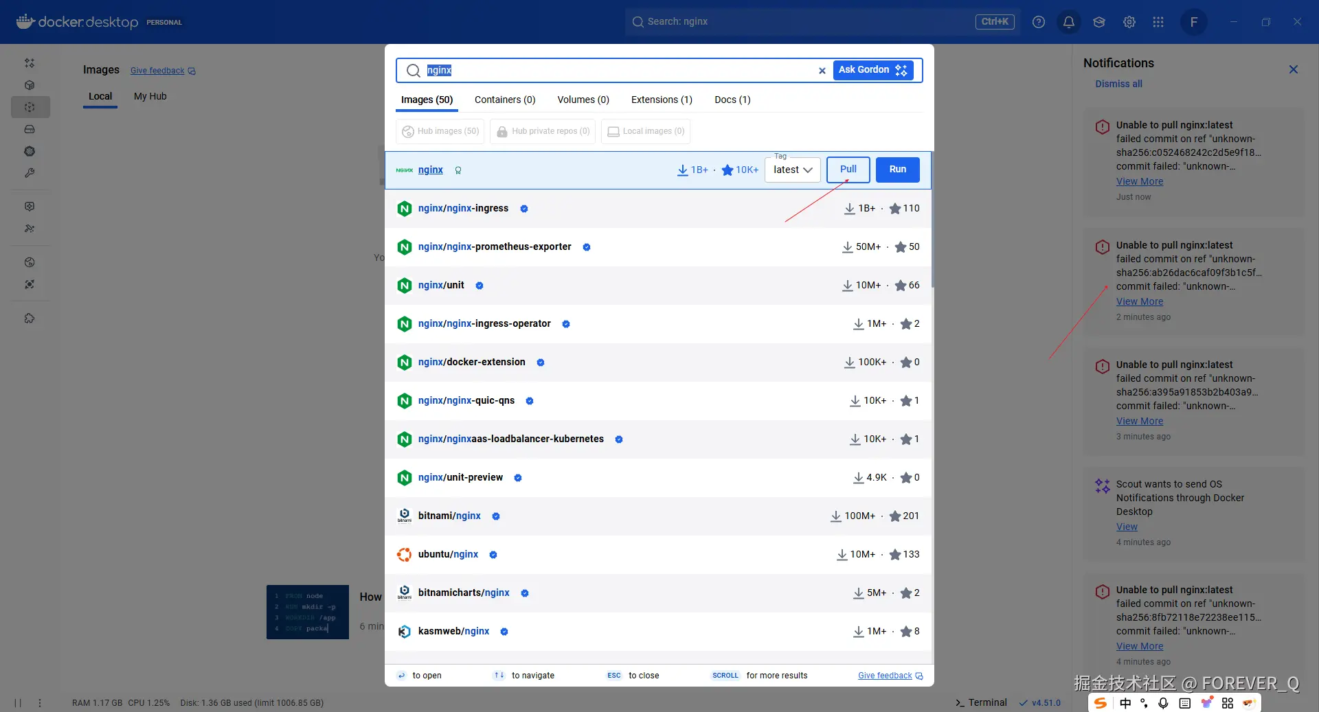The image size is (1319, 712).
Task: Click the Sogou input method S logo
Action: click(x=1101, y=703)
